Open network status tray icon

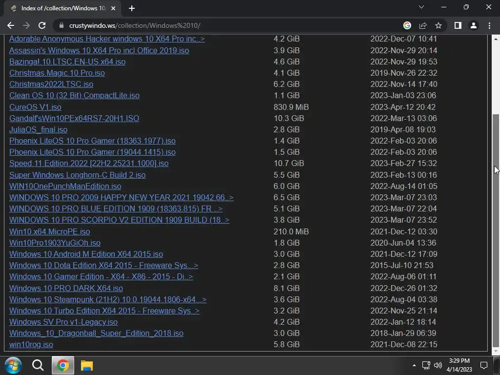pos(426,365)
